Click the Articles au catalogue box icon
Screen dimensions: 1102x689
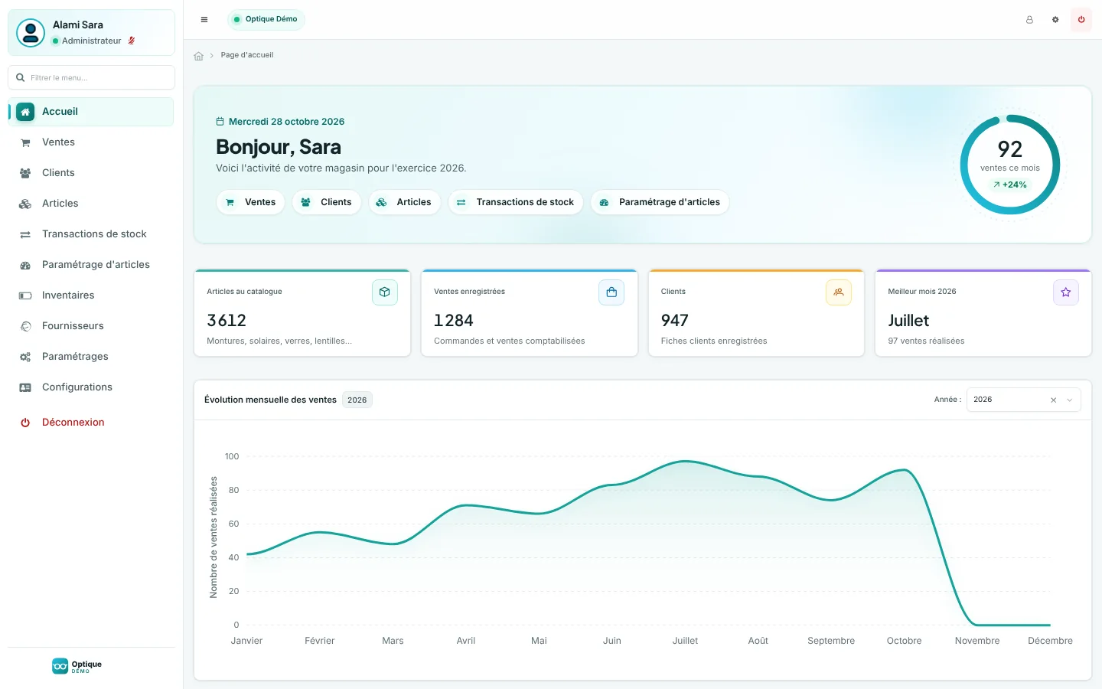(x=385, y=292)
